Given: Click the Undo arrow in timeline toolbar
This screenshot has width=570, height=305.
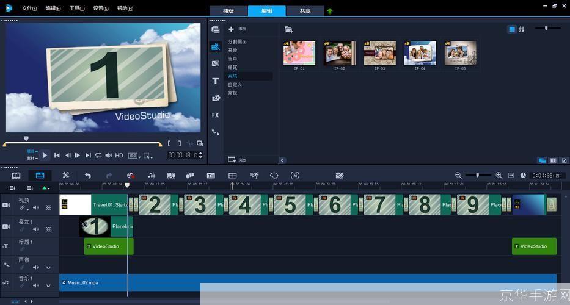Looking at the screenshot, I should coord(87,175).
